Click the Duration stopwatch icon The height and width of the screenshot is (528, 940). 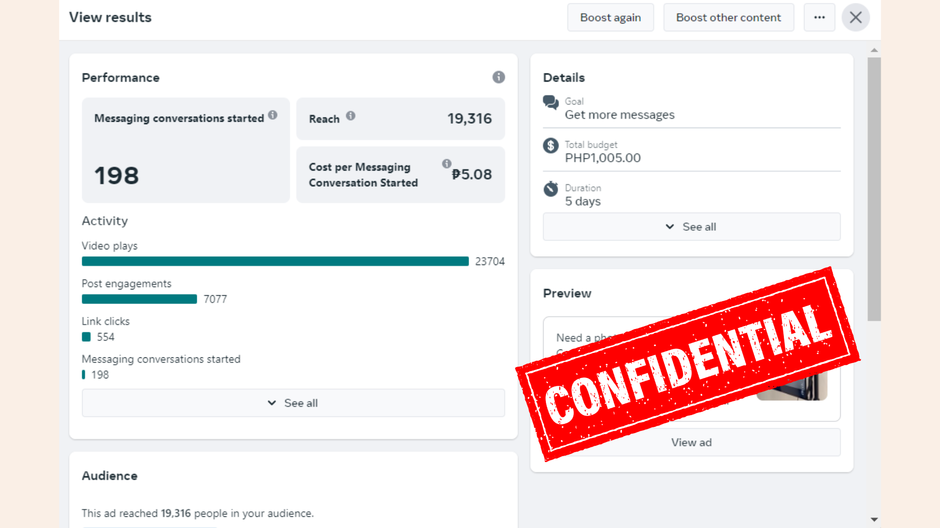point(551,189)
